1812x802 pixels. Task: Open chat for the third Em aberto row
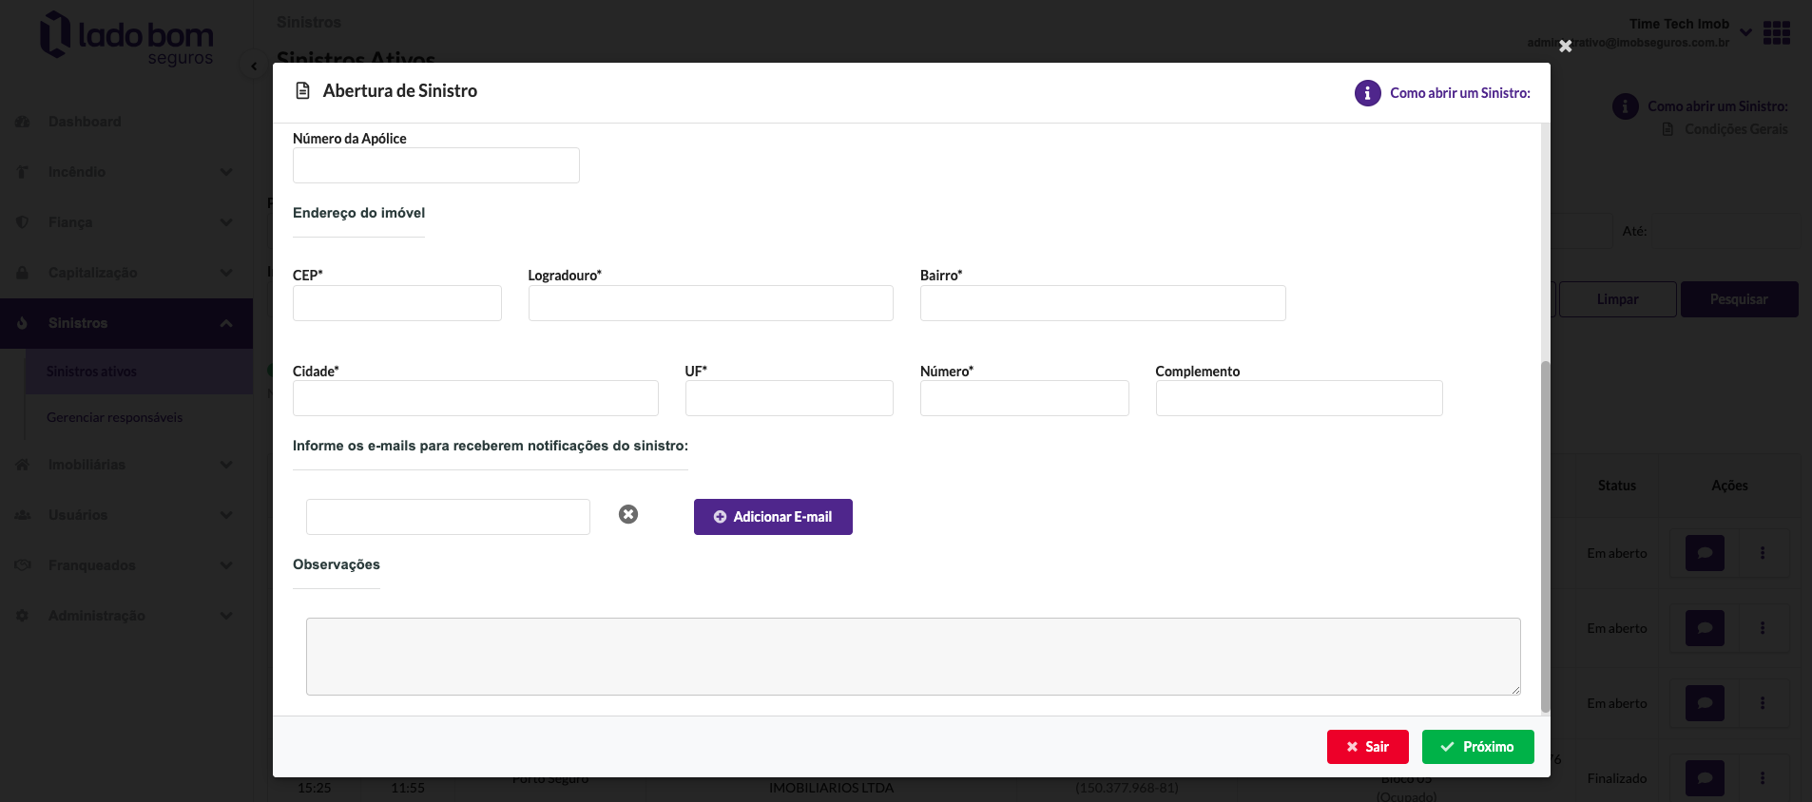1705,703
